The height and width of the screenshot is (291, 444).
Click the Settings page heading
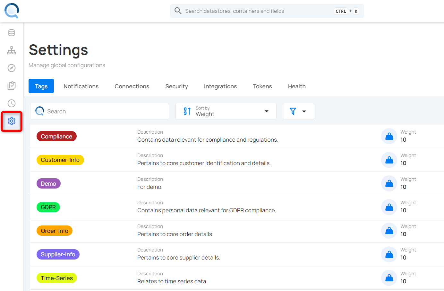tap(58, 50)
